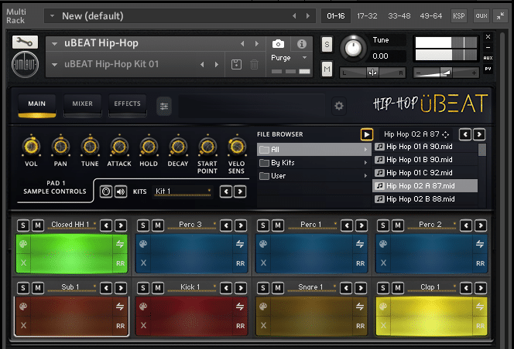Play the selected MIDI file preview
The image size is (514, 349).
(366, 134)
